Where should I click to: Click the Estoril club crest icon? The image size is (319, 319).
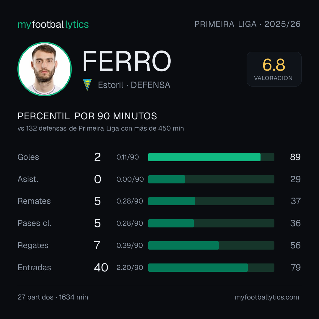click(x=87, y=85)
